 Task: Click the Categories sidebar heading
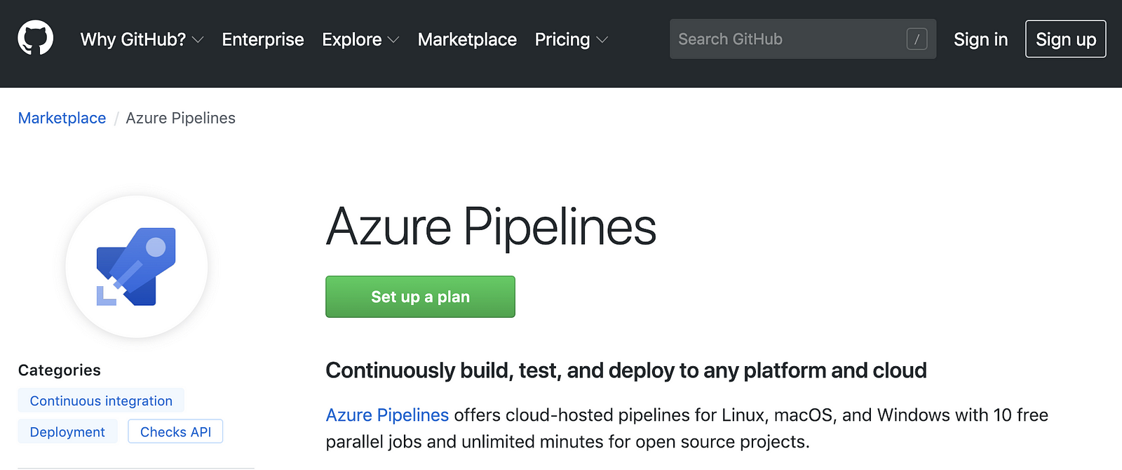pyautogui.click(x=60, y=370)
